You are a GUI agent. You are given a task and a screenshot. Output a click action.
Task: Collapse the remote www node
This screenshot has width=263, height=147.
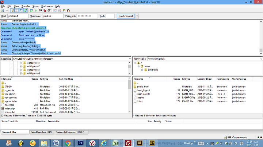click(x=138, y=66)
